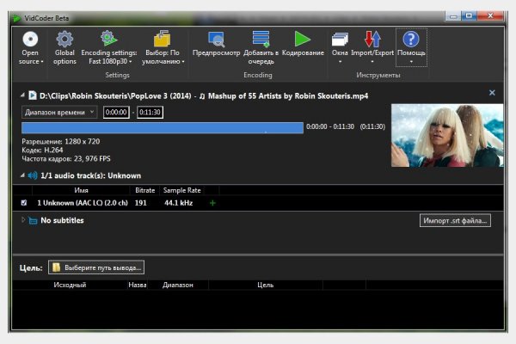Open source disc icon
Image resolution: width=516 pixels, height=344 pixels.
[x=30, y=40]
